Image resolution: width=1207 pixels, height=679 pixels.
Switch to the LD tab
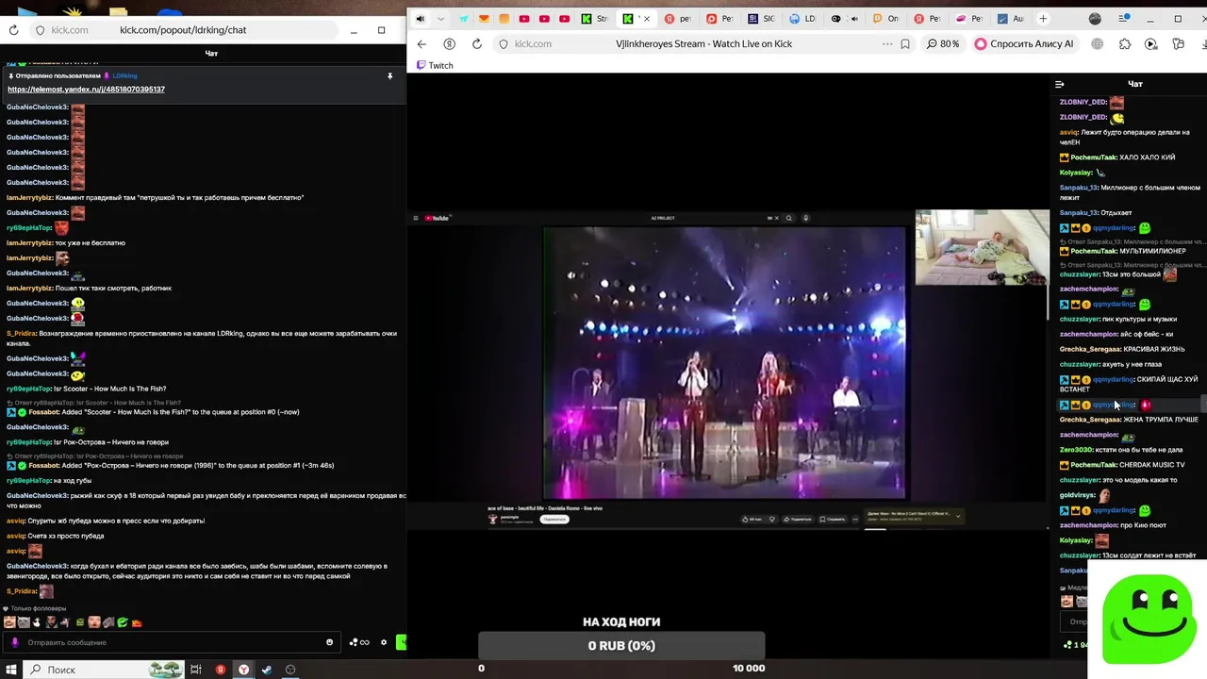(802, 19)
